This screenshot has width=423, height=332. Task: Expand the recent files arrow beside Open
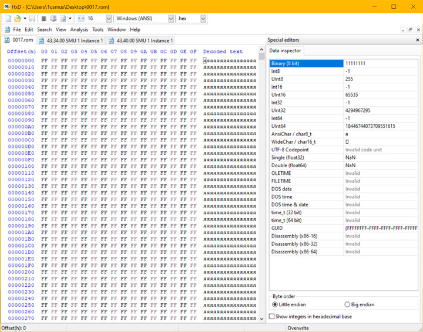(x=25, y=19)
